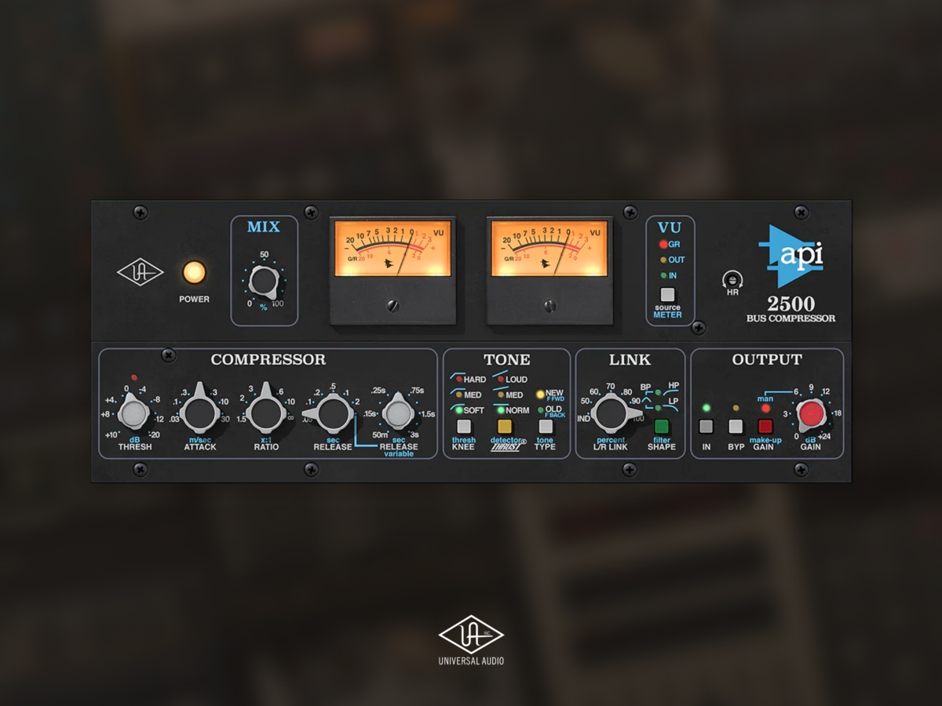Image resolution: width=942 pixels, height=706 pixels.
Task: Click the MIX section title
Action: click(x=264, y=227)
